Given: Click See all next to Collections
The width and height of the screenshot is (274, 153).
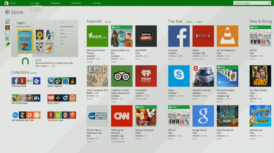Looking at the screenshot, I should point(33,73).
